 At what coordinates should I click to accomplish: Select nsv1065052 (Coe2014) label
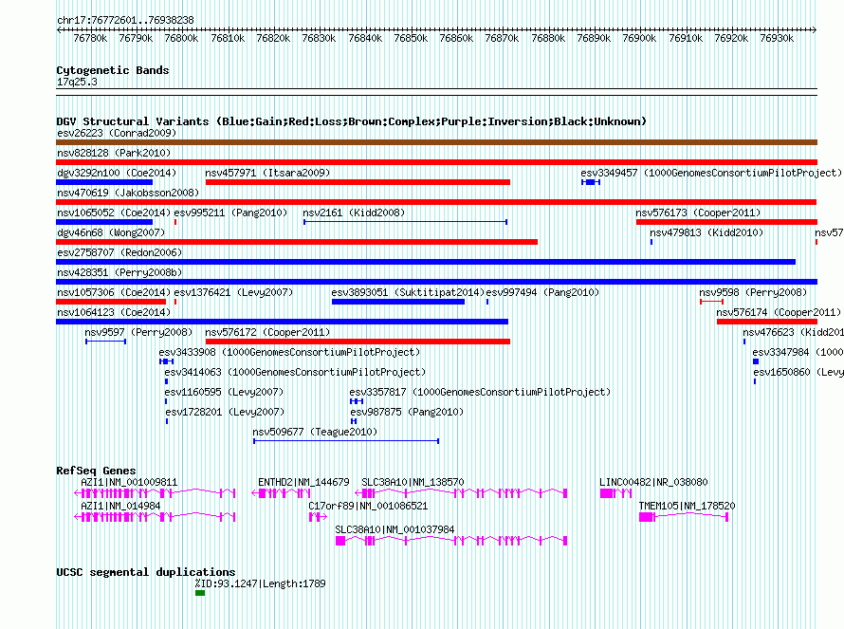pos(114,213)
